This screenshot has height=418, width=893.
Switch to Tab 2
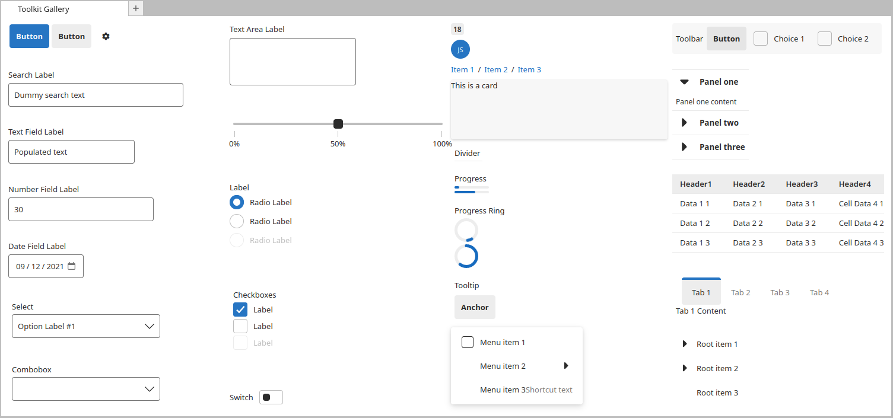pyautogui.click(x=741, y=292)
